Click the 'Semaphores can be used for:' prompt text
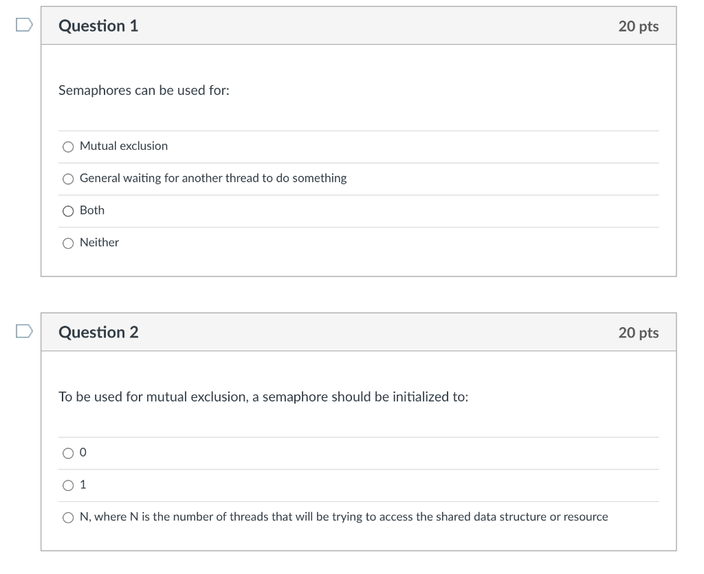The width and height of the screenshot is (704, 574). [x=144, y=91]
